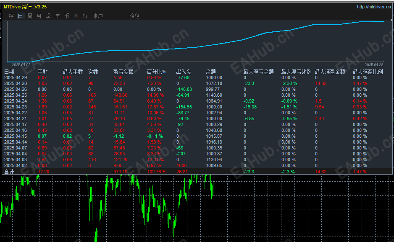Click total percentage 102.76 %
The image size is (394, 242).
click(157, 172)
